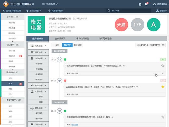The width and height of the screenshot is (169, 127).
Task: Star the 22:45 Tmall June sales entry
Action: click(x=163, y=117)
